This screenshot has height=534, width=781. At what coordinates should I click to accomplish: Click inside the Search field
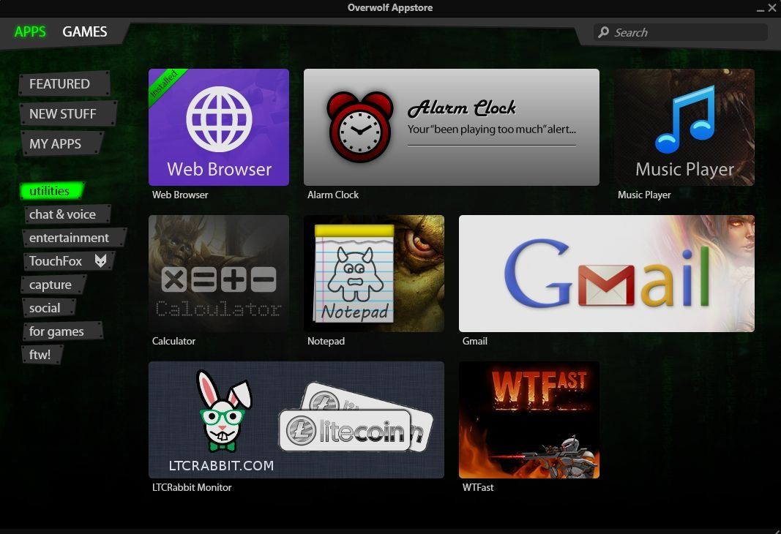681,32
